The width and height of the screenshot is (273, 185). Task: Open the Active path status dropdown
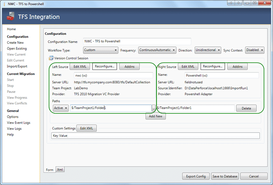coord(61,108)
